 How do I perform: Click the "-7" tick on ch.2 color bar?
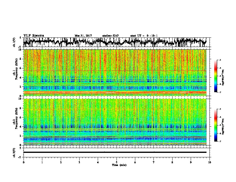click(220, 142)
